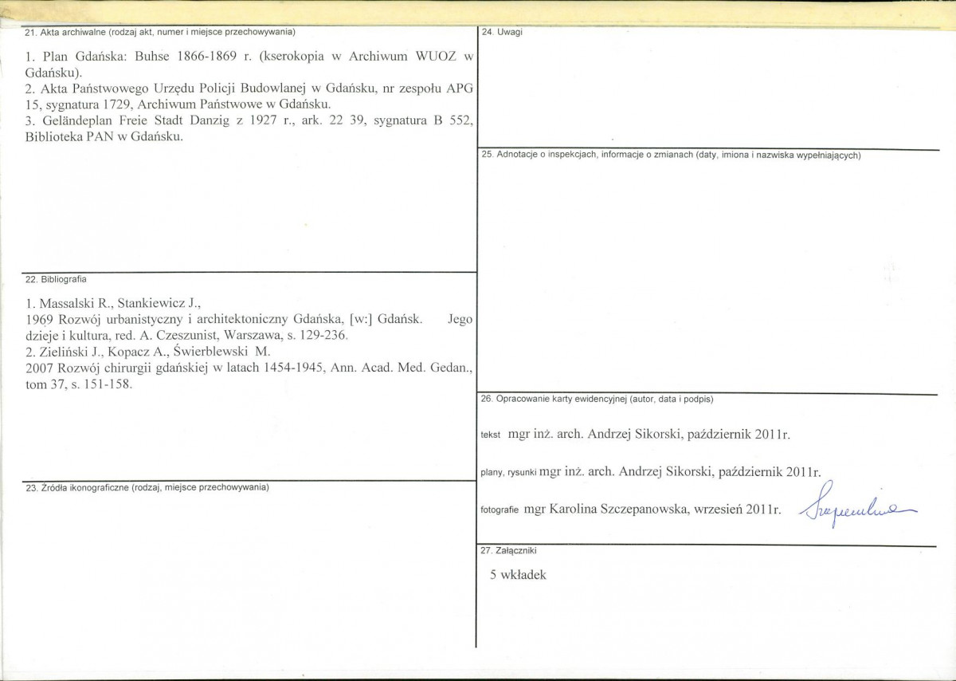The image size is (956, 681).
Task: Select the Geländeplan Freie Stadt Danzig entry
Action: click(x=249, y=128)
